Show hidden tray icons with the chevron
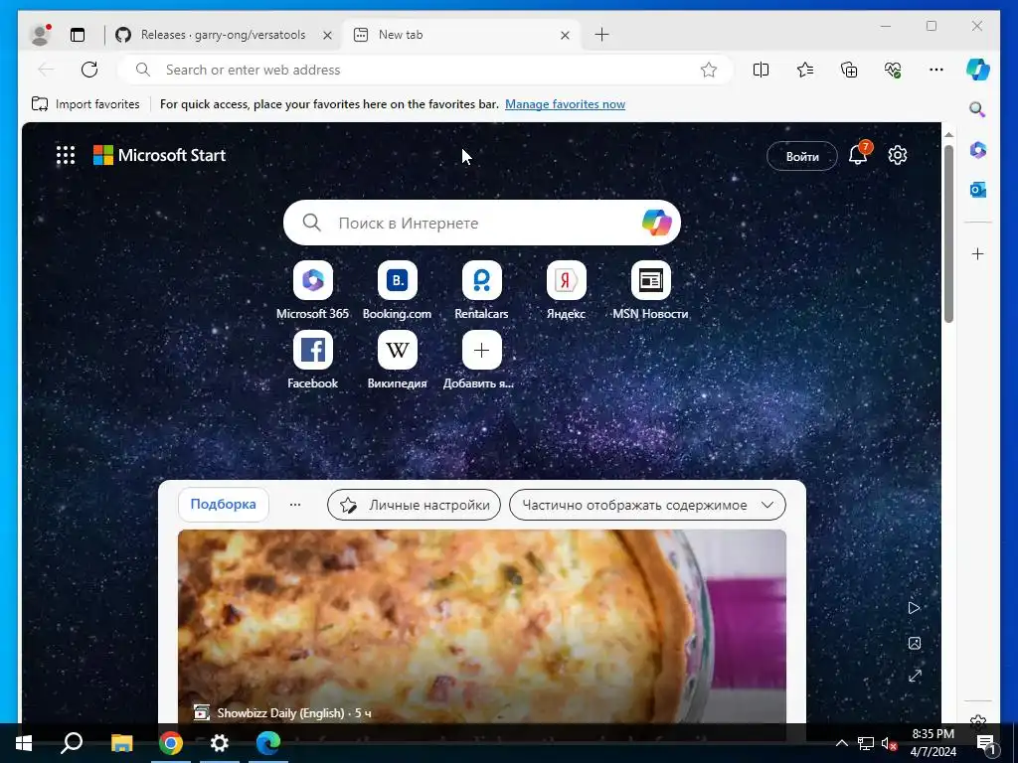This screenshot has height=763, width=1018. coord(841,743)
